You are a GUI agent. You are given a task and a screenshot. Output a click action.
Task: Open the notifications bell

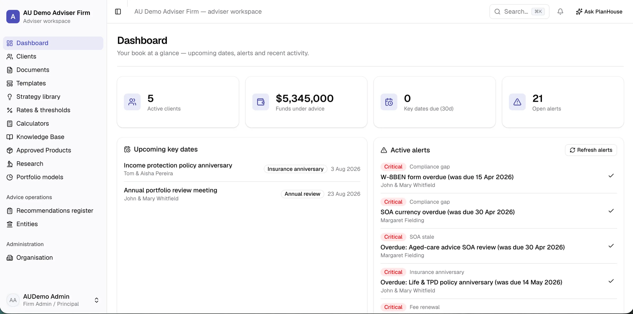[x=560, y=12]
